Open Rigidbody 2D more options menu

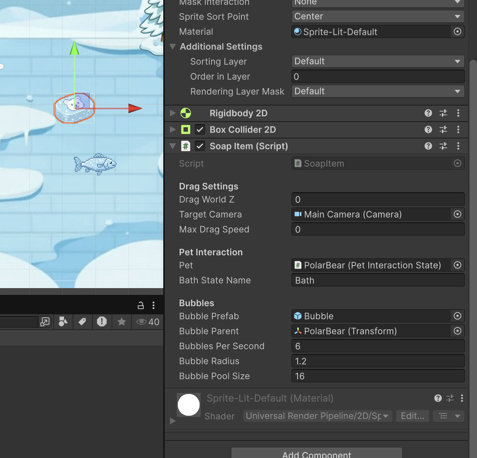(x=458, y=113)
